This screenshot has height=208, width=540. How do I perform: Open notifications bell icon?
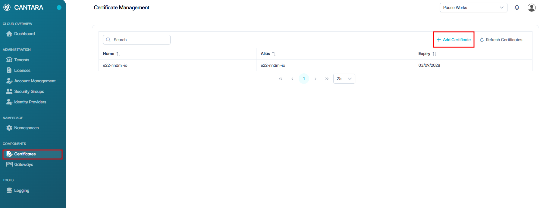[517, 8]
